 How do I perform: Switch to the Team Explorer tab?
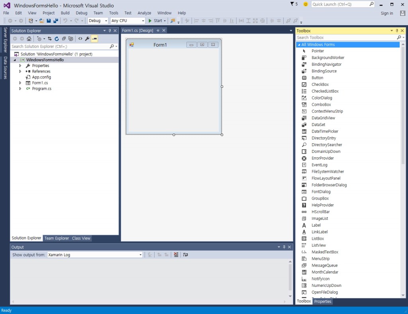click(x=57, y=238)
